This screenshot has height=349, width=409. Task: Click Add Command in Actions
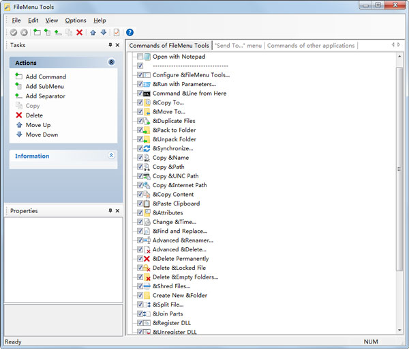pyautogui.click(x=41, y=76)
